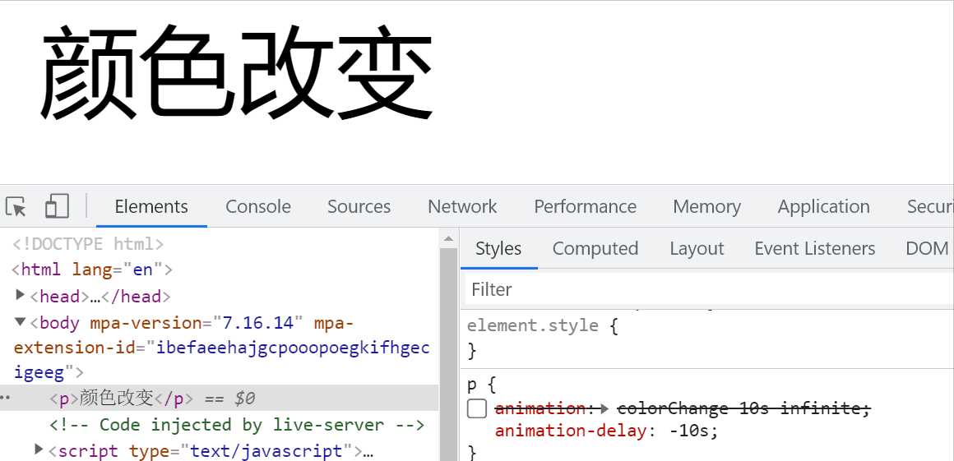Open the Console tab
The image size is (954, 461).
[x=258, y=207]
